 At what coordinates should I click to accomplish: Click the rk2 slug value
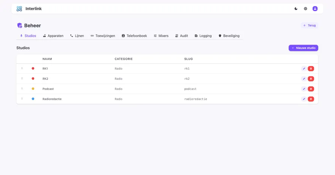click(187, 79)
